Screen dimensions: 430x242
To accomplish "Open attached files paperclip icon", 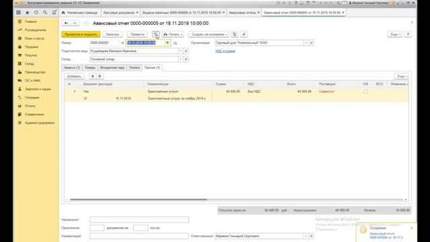I will [x=244, y=34].
